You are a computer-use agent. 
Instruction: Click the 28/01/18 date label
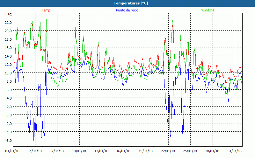(212, 151)
